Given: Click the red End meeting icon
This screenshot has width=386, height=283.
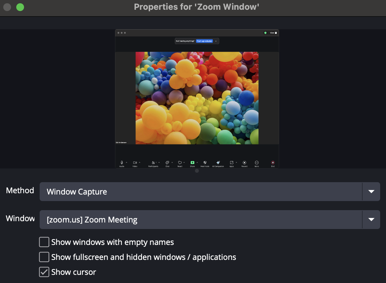Looking at the screenshot, I should click(x=273, y=162).
